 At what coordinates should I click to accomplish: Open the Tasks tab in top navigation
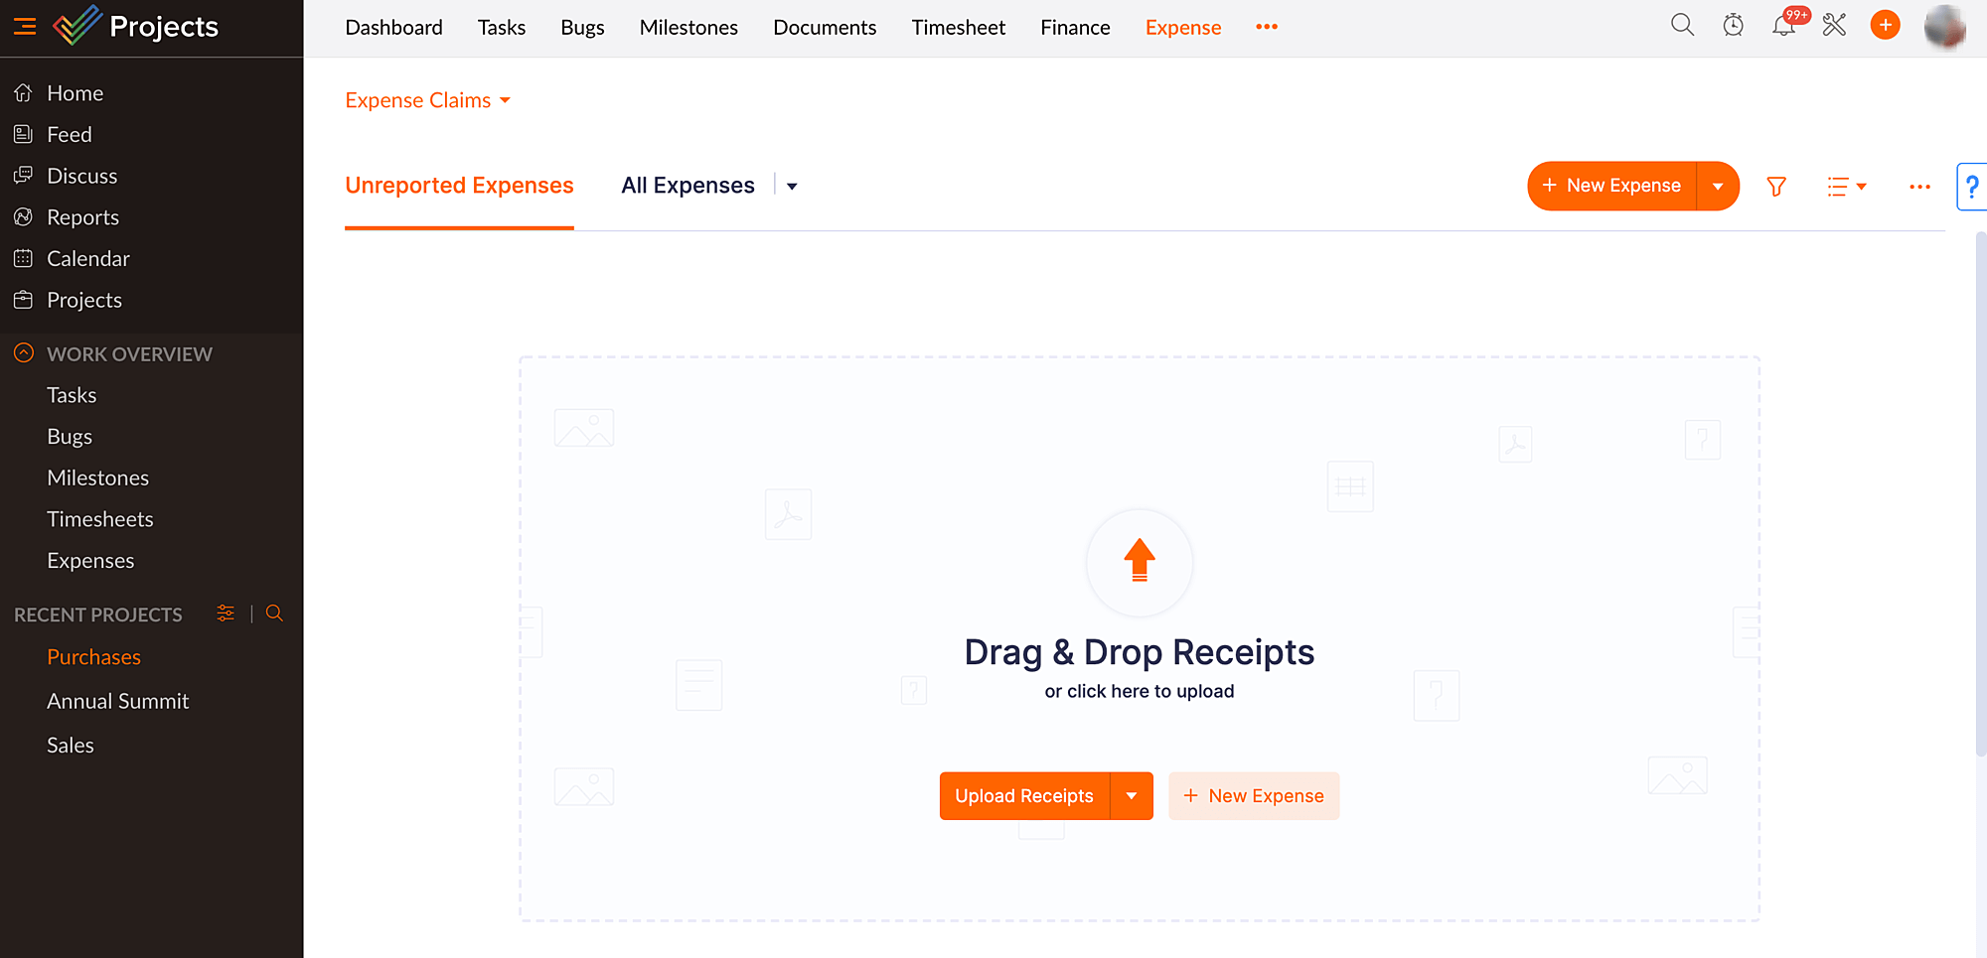502,28
